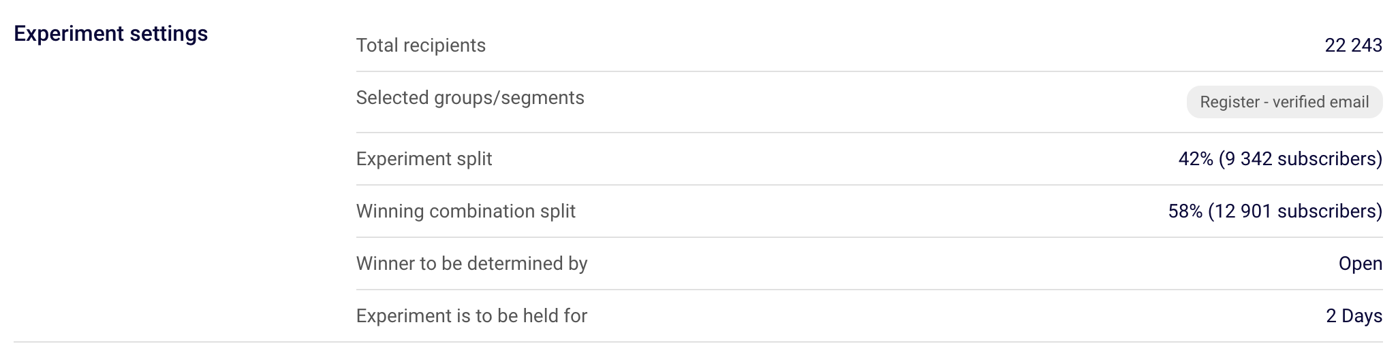1398x363 pixels.
Task: Select the 22 243 total recipients value
Action: click(x=1353, y=46)
